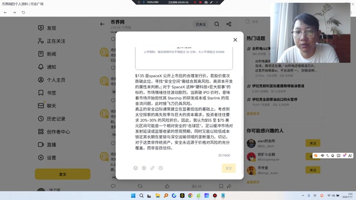Go back with arrow next to 币界网
The width and height of the screenshot is (356, 200).
[102, 24]
